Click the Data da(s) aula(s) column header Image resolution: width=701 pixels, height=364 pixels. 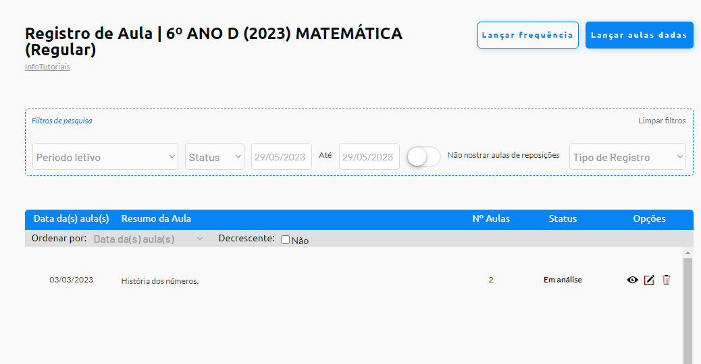pos(72,218)
